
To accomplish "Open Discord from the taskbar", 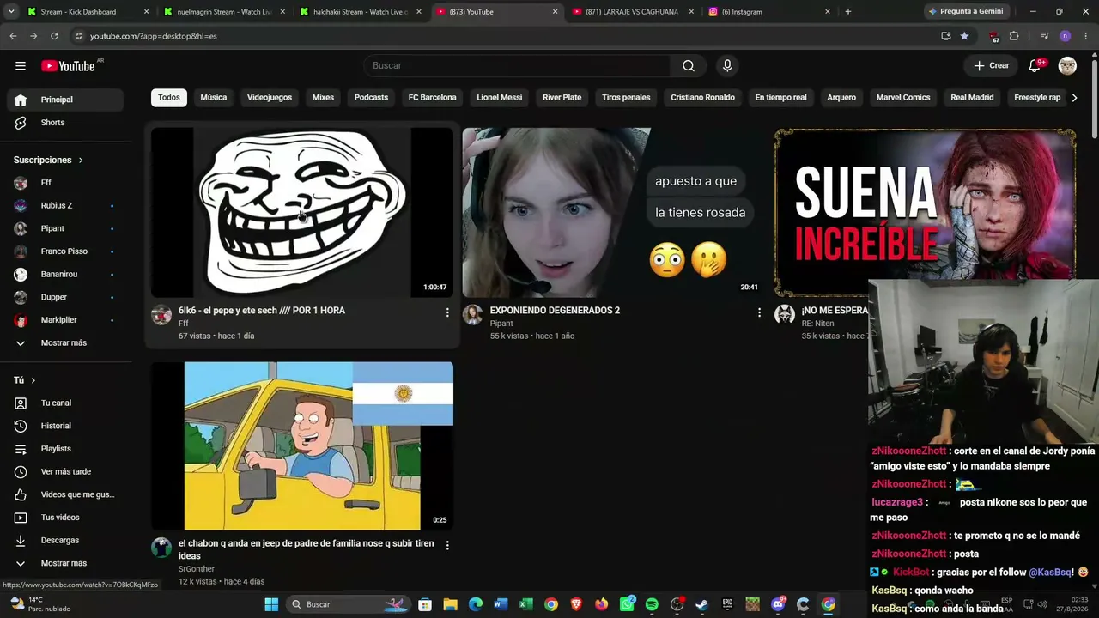I will [779, 604].
